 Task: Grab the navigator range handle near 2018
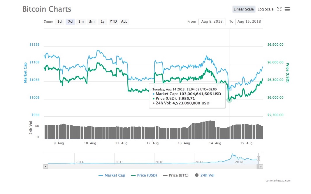tap(258, 158)
